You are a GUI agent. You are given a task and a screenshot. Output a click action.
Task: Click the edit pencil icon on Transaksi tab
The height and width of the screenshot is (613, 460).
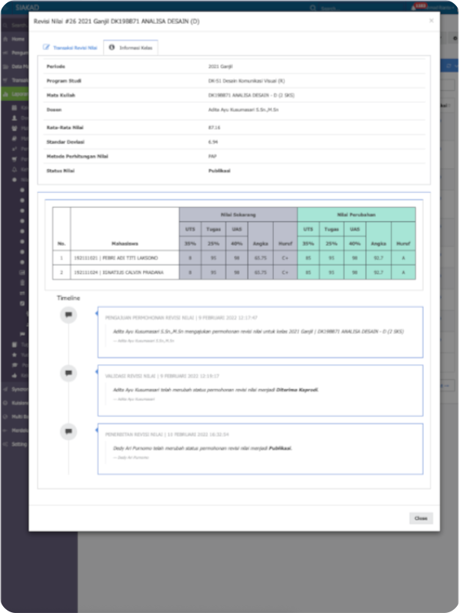46,48
